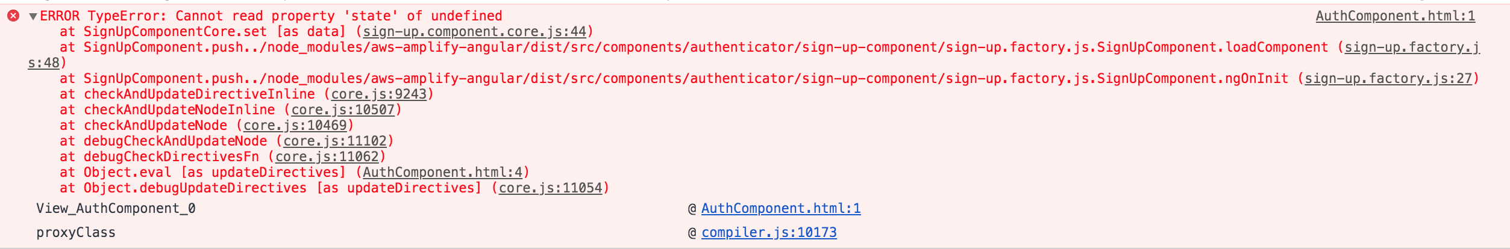Open the compiler.js:10173 link

769,233
